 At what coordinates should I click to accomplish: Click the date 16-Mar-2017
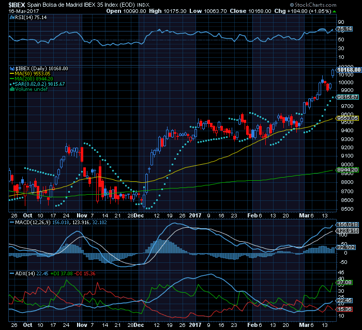click(24, 11)
